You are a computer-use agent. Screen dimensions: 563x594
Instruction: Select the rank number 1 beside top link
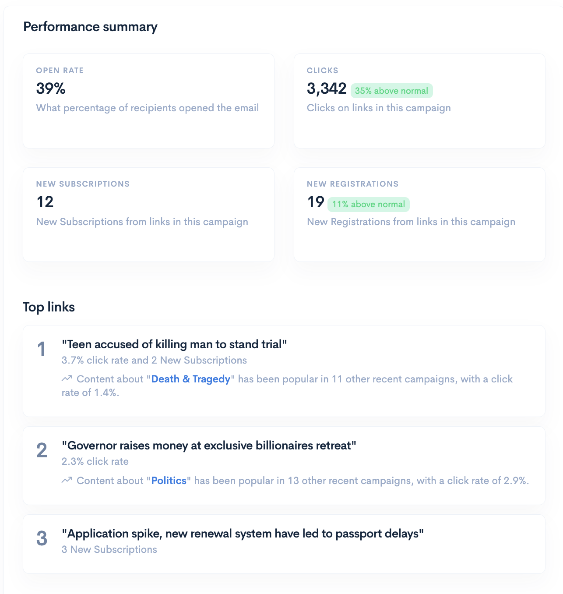click(42, 349)
